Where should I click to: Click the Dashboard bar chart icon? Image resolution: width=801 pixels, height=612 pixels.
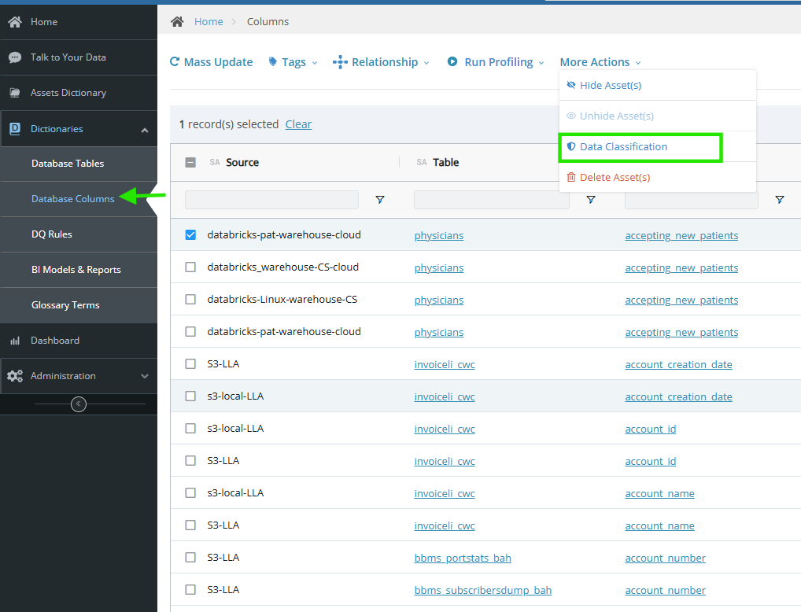pos(15,341)
